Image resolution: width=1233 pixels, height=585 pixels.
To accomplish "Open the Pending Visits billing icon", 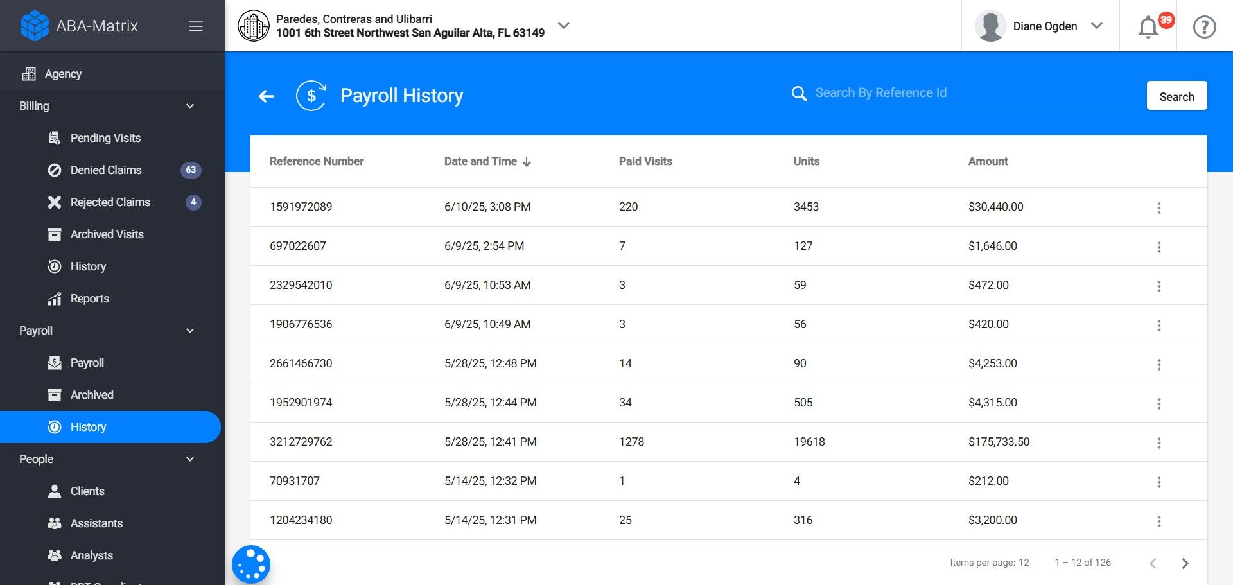I will tap(55, 137).
